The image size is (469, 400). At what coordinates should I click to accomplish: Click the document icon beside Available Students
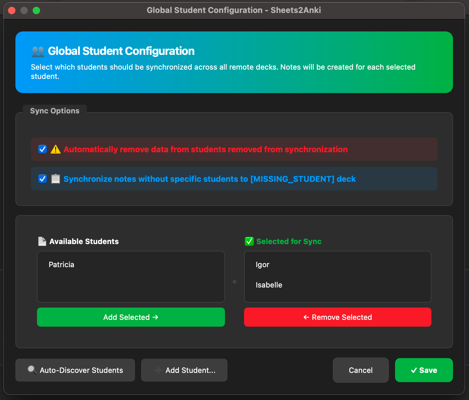(42, 241)
